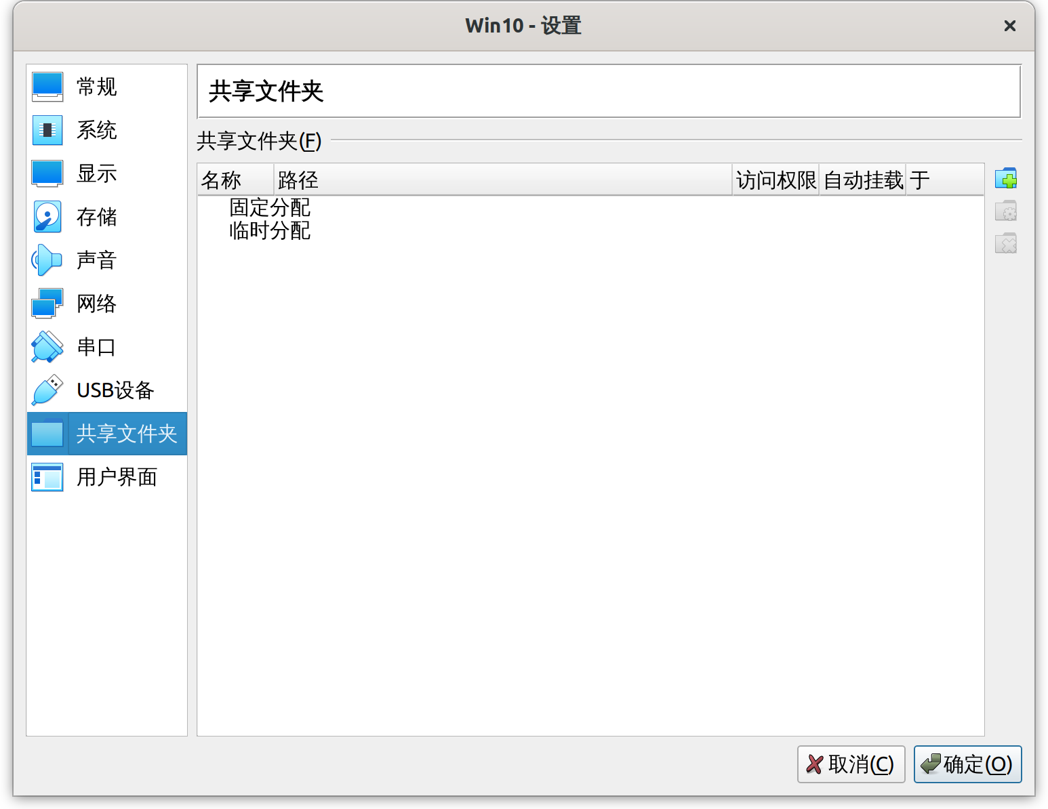Click the 确定(O) confirm button

967,764
